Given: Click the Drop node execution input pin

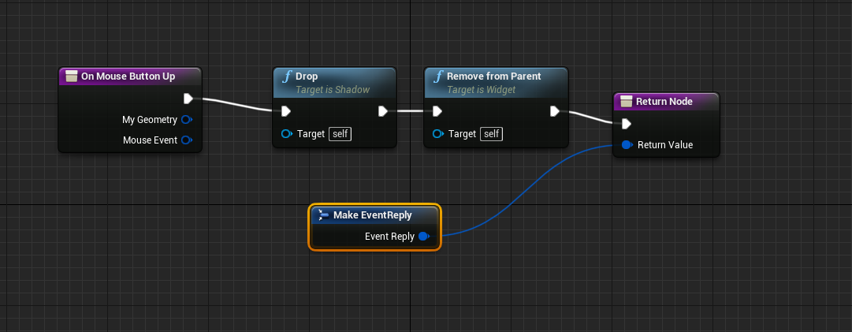Looking at the screenshot, I should tap(286, 111).
